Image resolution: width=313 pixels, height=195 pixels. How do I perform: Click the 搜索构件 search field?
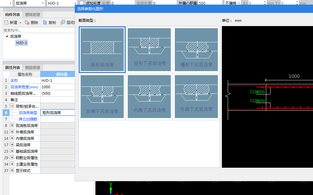[39, 30]
